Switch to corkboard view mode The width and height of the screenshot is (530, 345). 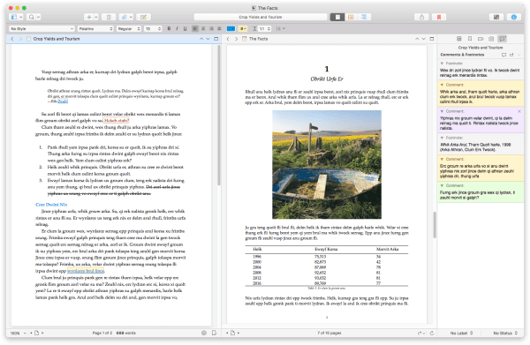(351, 17)
